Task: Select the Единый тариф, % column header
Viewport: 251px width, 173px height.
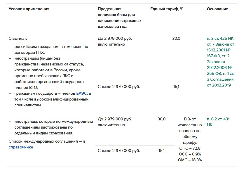Action: 167,9
